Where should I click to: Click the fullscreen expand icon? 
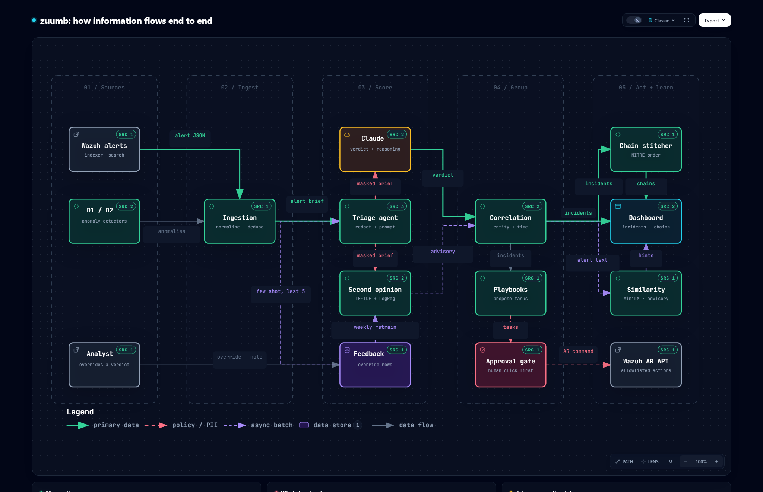687,20
